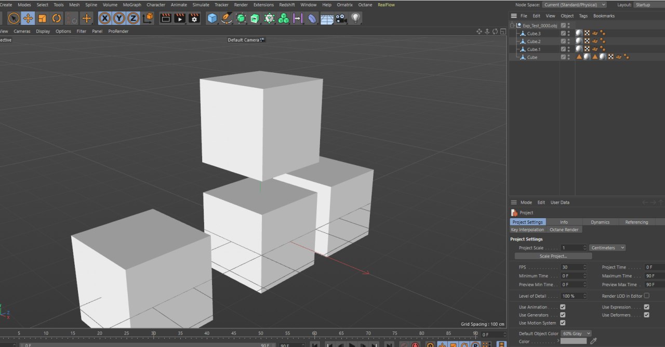Toggle visibility dots for Cube.2
665x347 pixels.
pos(569,41)
